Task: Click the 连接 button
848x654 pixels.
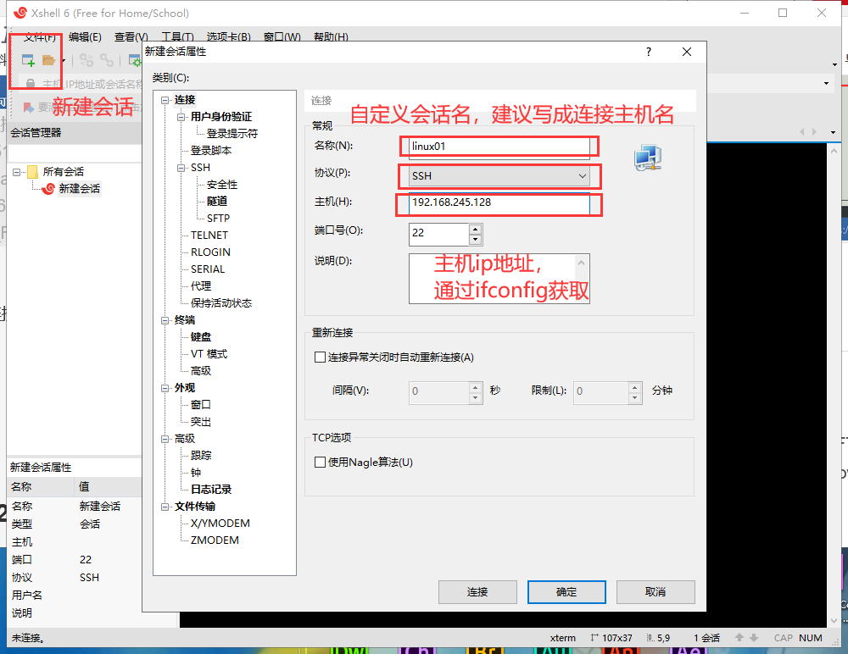Action: tap(477, 592)
